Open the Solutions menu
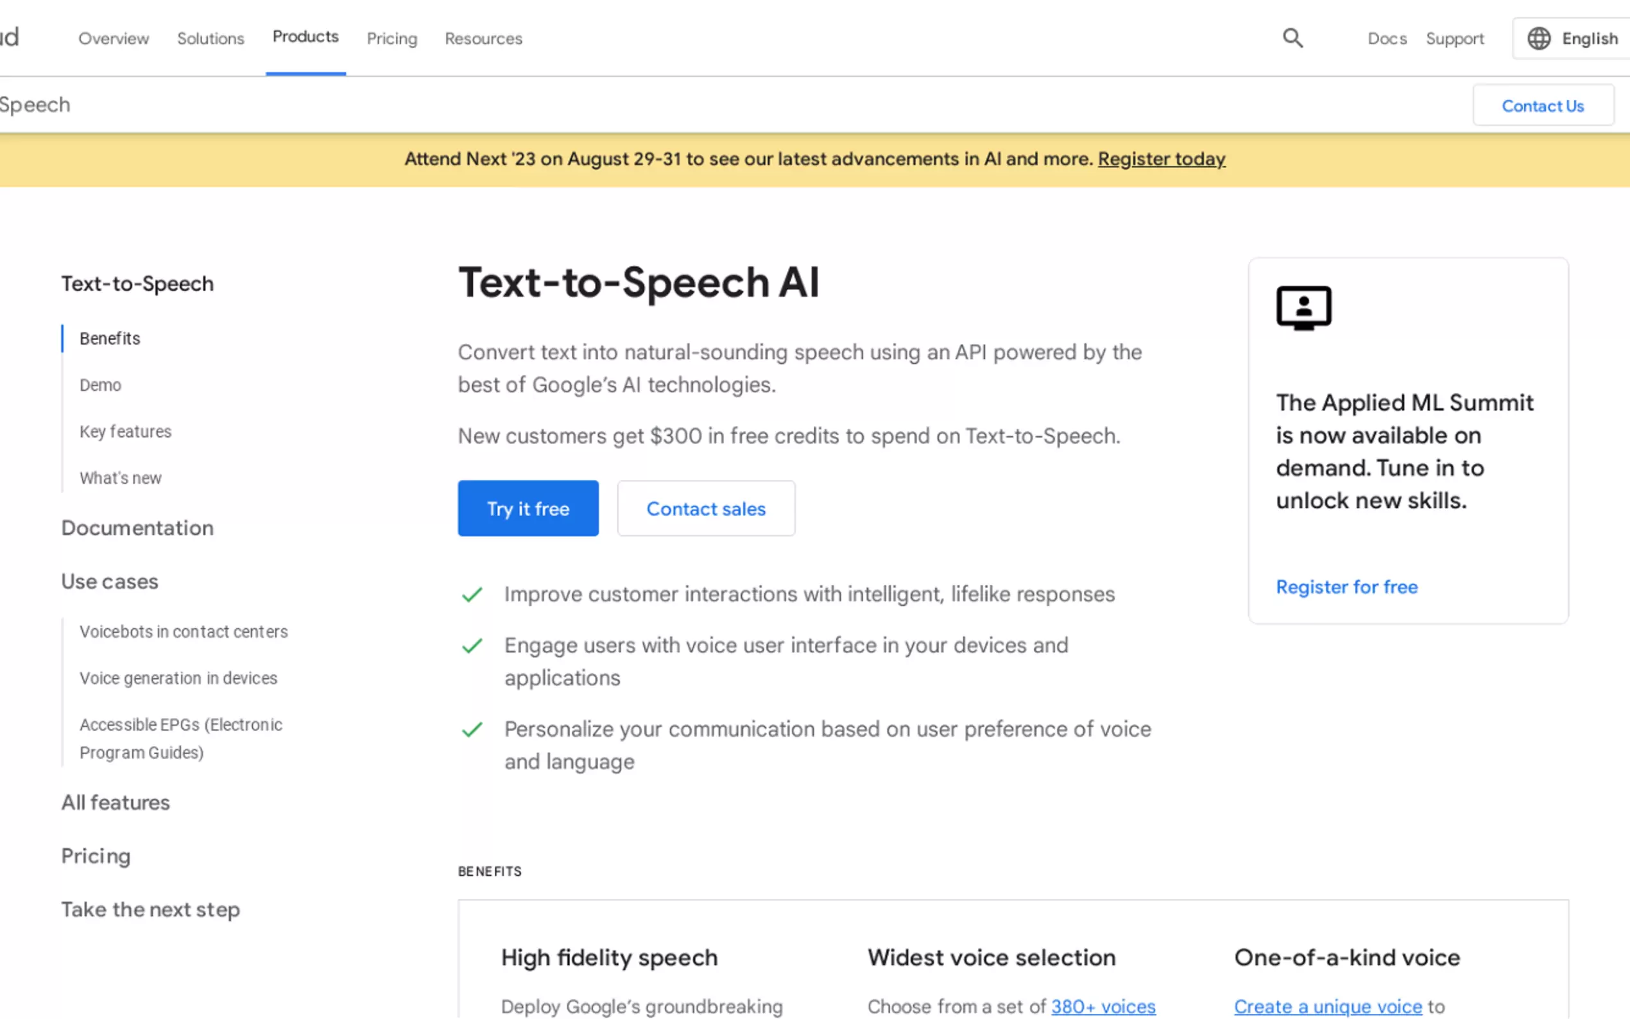Viewport: 1630px width, 1019px height. [210, 39]
